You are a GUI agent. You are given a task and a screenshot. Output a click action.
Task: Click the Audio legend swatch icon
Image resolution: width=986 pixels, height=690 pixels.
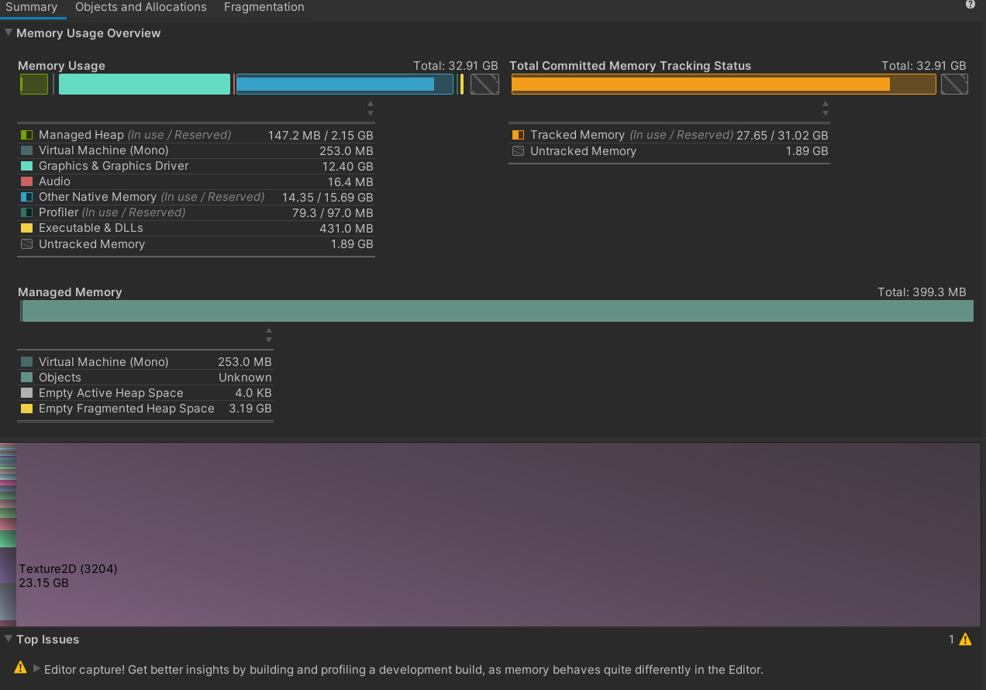[x=28, y=181]
